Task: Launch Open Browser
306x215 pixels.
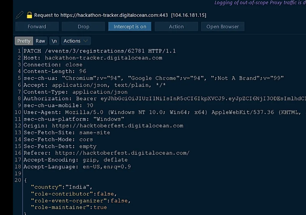Action: pos(223,27)
